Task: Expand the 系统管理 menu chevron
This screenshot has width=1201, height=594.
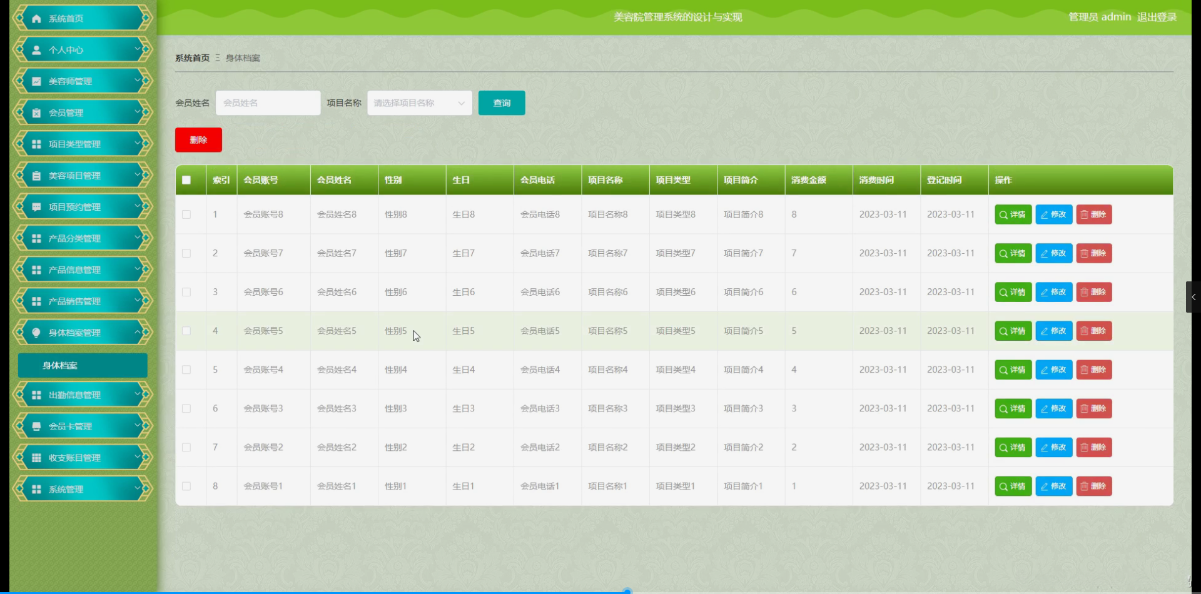Action: click(138, 488)
